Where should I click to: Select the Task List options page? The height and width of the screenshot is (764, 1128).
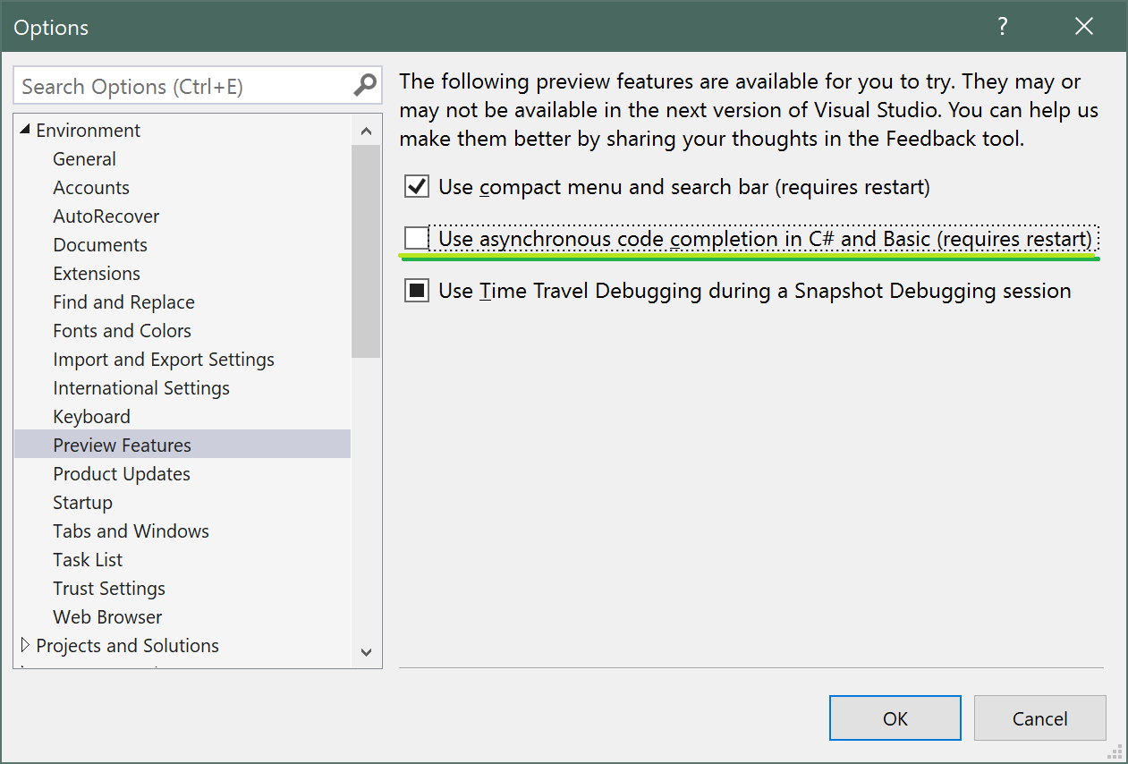pyautogui.click(x=89, y=560)
